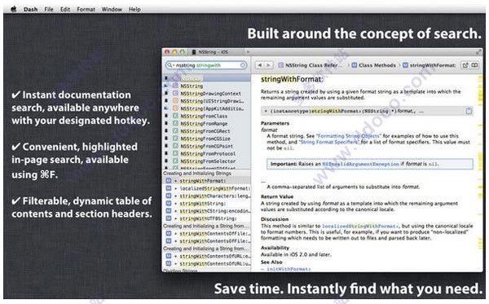
Task: Open page in external browser icon
Action: [x=465, y=65]
